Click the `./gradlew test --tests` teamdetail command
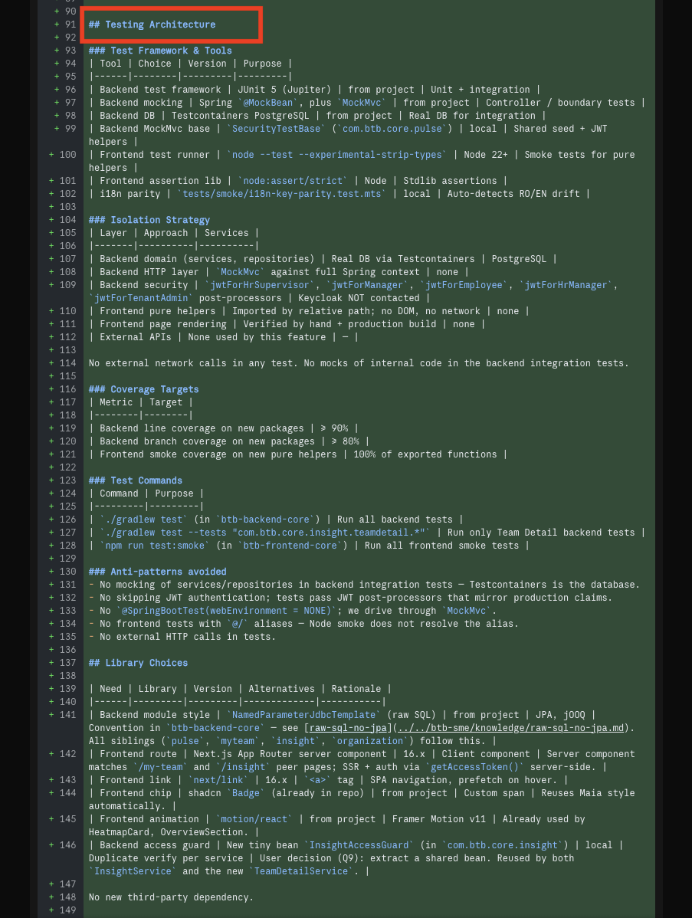The height and width of the screenshot is (918, 692). [265, 533]
